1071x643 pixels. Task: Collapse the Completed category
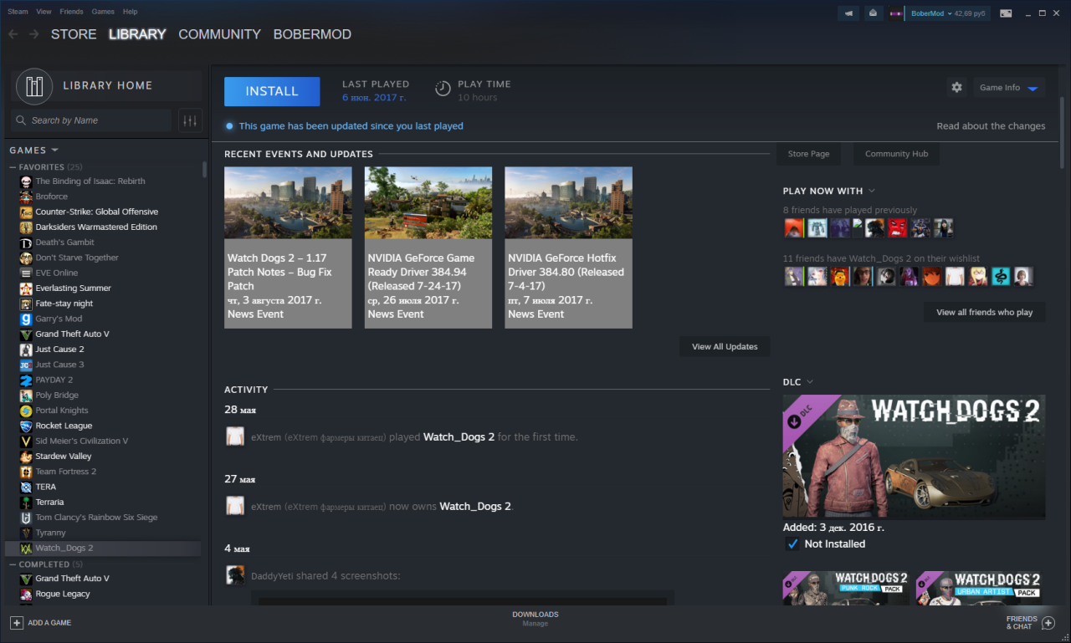(13, 564)
